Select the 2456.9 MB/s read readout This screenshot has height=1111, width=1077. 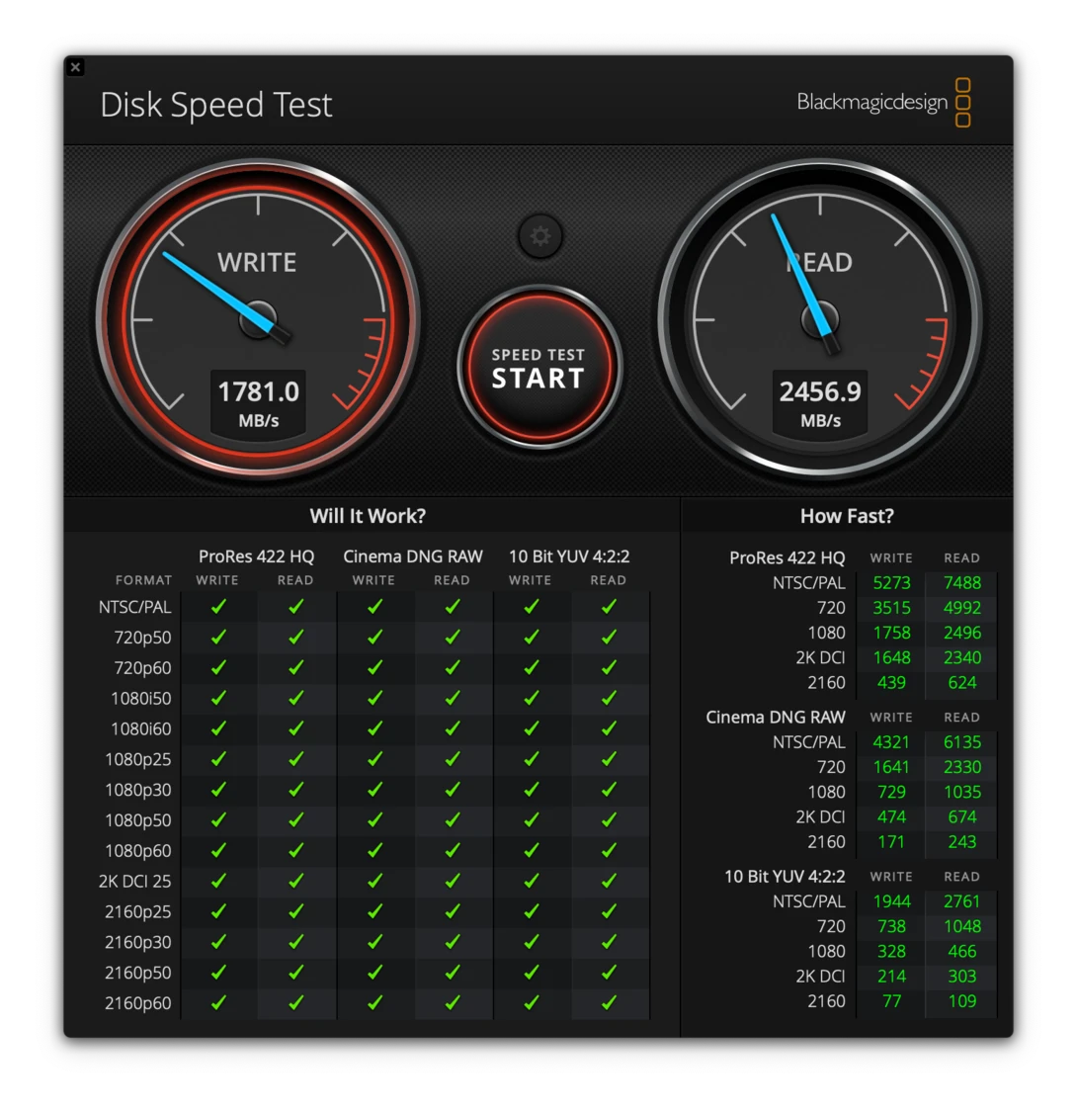[x=820, y=401]
